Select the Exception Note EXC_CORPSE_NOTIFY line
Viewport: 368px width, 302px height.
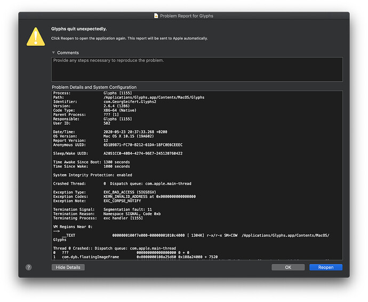(97, 201)
